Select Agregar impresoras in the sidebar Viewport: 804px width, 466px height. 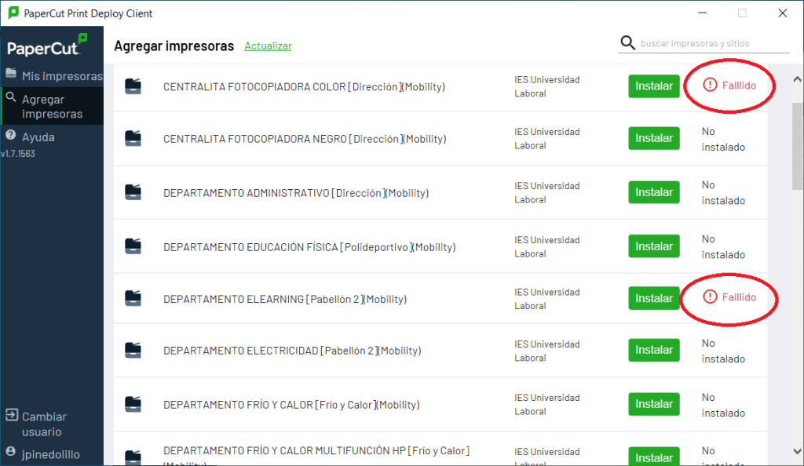pyautogui.click(x=52, y=107)
